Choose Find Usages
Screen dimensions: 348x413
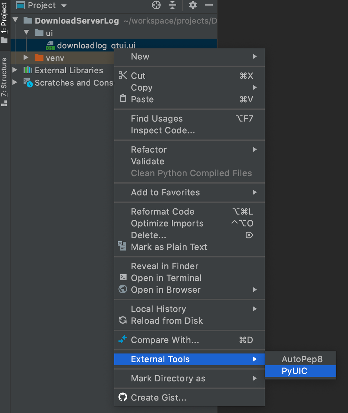point(189,118)
